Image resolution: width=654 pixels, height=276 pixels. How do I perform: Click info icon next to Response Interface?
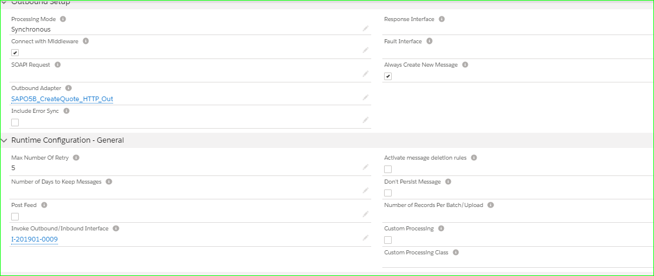(441, 19)
